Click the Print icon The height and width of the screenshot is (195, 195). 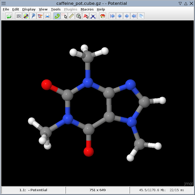(47, 16)
